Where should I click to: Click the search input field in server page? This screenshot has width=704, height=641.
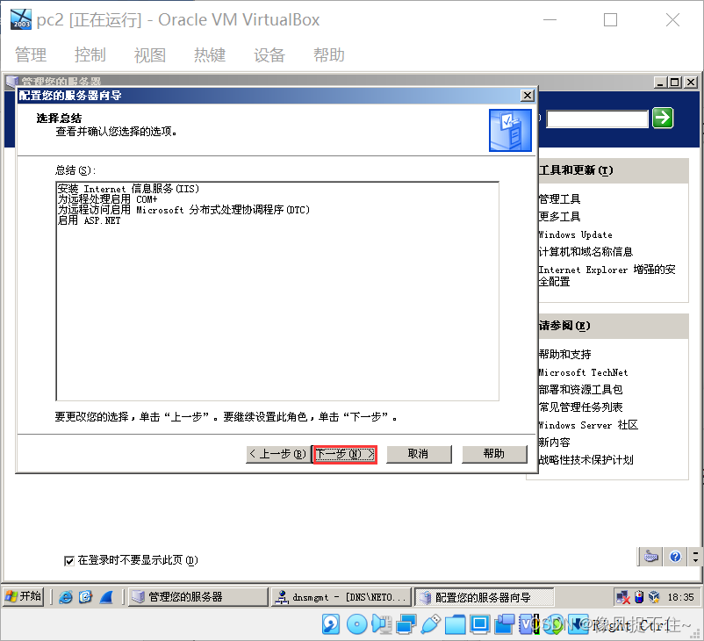point(598,119)
